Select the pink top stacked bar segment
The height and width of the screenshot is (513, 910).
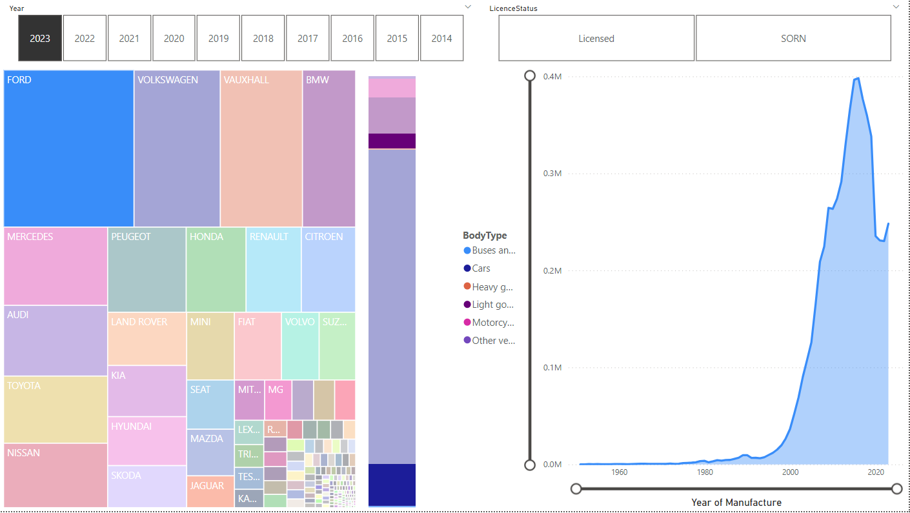pos(392,87)
